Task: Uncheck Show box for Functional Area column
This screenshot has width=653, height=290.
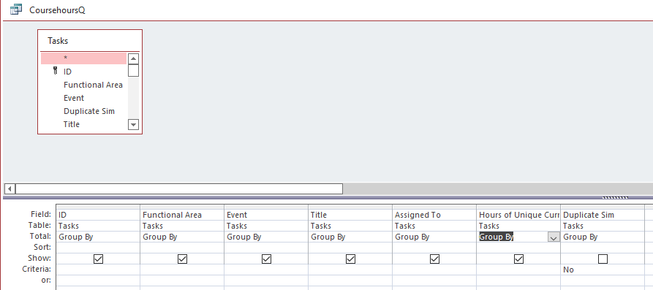Action: (182, 259)
